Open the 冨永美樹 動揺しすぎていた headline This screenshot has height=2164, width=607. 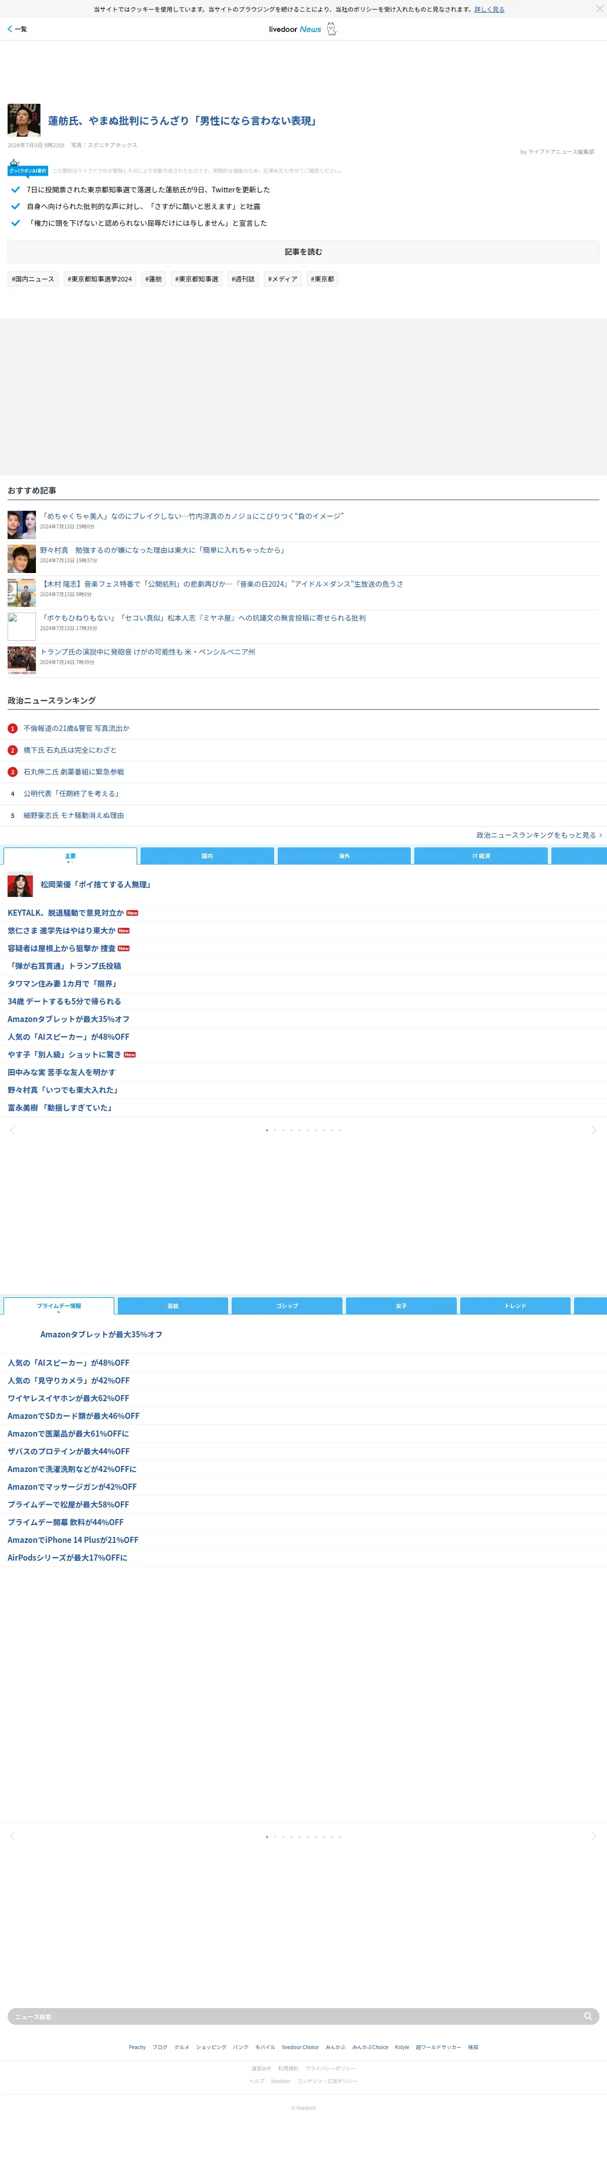coord(61,1108)
